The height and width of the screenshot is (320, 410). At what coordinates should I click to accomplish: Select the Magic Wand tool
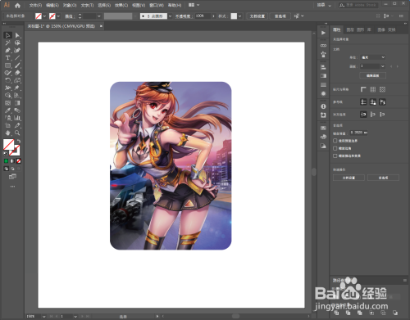[x=7, y=43]
